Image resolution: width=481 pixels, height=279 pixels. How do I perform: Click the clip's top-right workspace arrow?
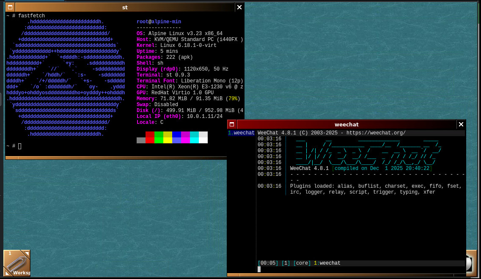pos(26,254)
